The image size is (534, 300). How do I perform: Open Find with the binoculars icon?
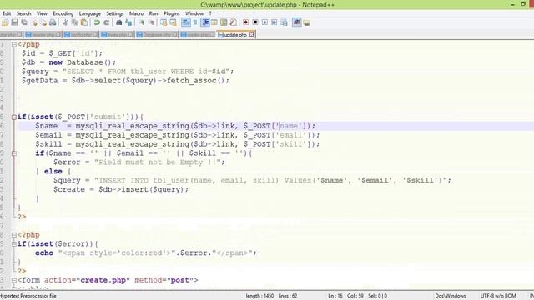click(x=118, y=22)
